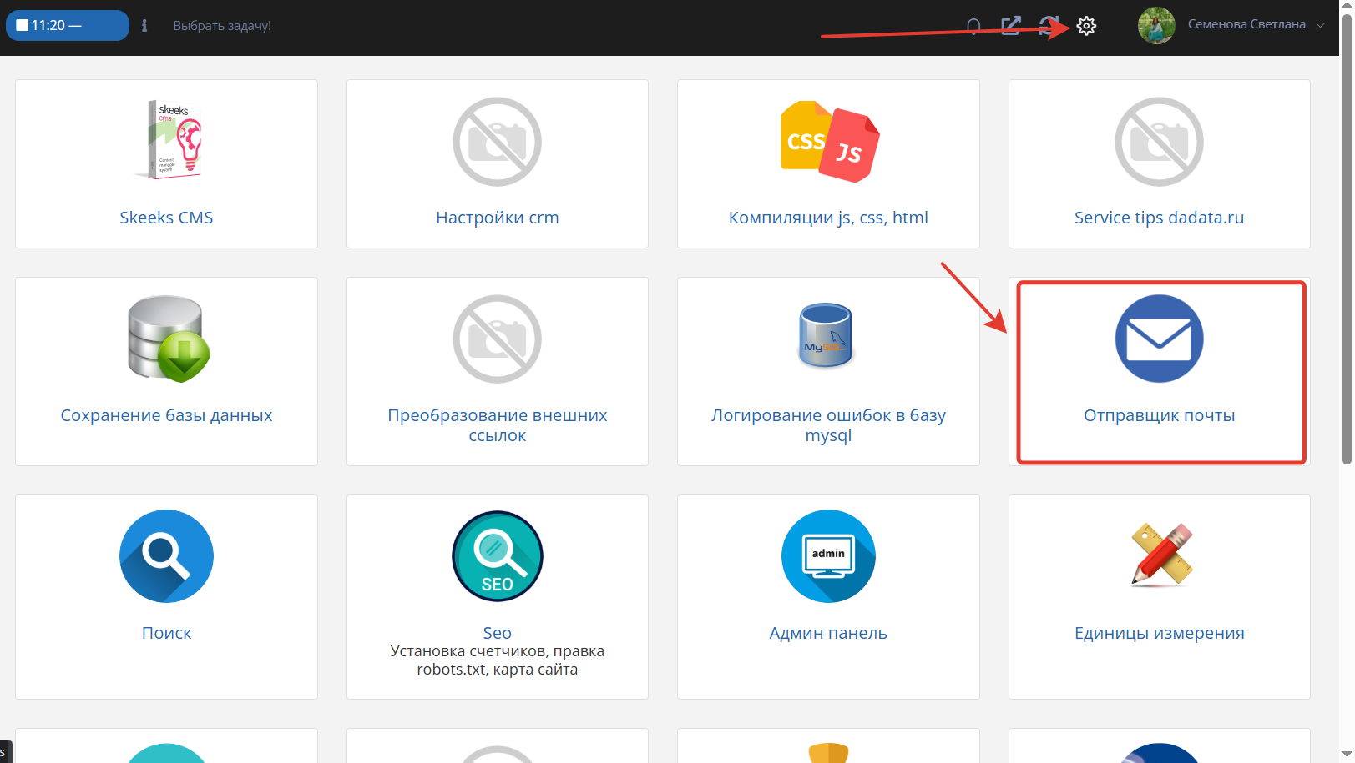Image resolution: width=1355 pixels, height=763 pixels.
Task: Expand the Семенова Светлана user menu
Action: pos(1255,24)
